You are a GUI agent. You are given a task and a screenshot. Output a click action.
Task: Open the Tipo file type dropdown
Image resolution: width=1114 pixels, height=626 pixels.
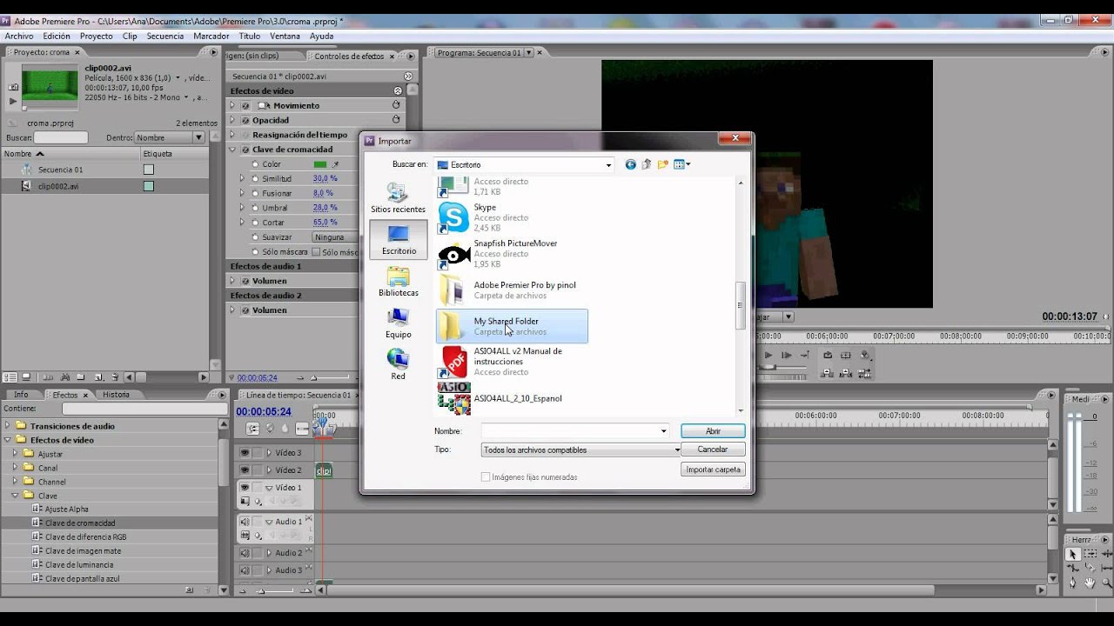(581, 450)
